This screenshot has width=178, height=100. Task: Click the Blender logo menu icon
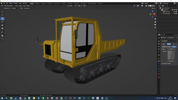1,3
